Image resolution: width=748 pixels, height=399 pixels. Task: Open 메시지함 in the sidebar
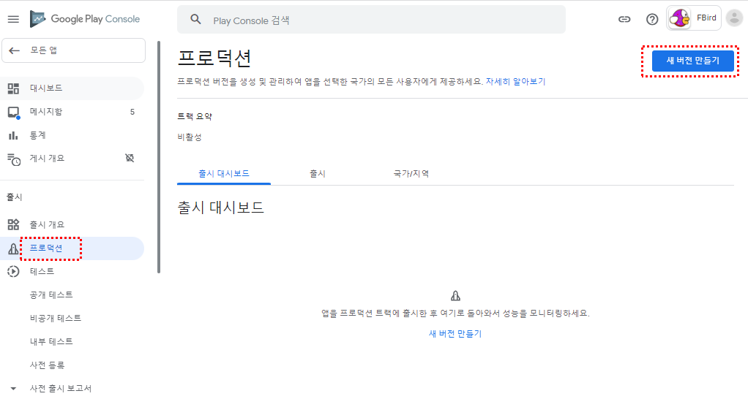[72, 112]
